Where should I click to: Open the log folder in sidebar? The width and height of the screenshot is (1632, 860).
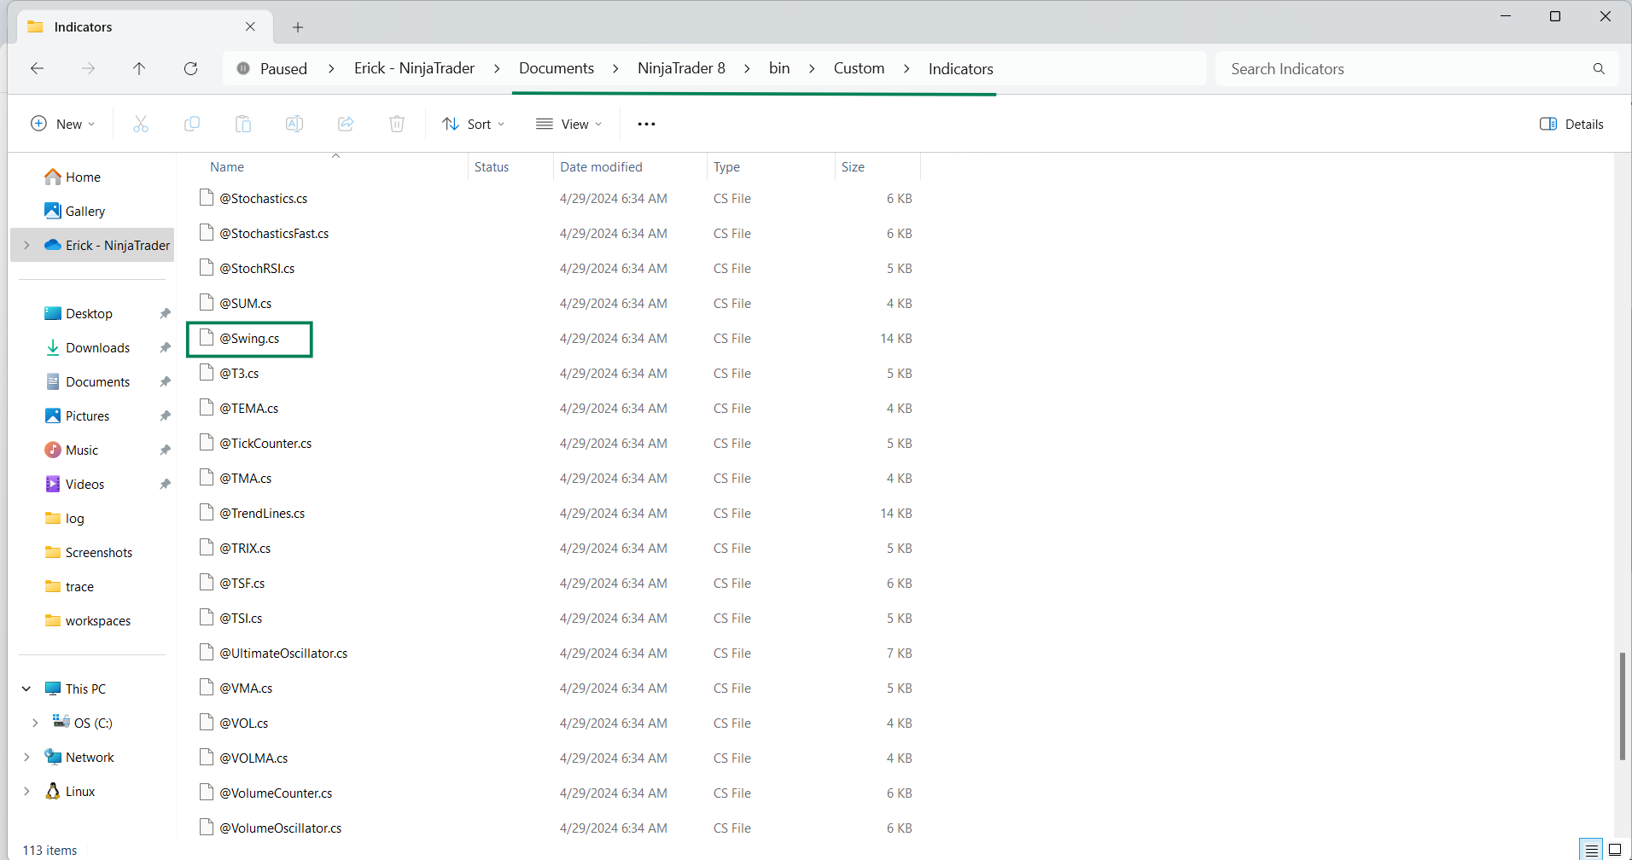tap(74, 518)
